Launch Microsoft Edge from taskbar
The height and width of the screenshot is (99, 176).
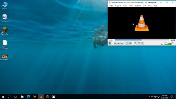point(28,97)
